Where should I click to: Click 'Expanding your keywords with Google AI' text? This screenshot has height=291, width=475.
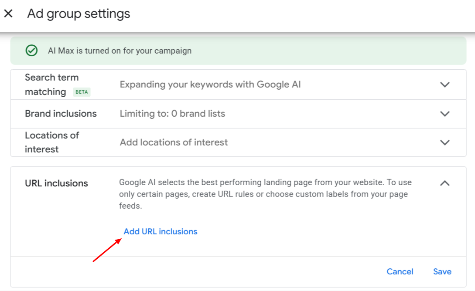(210, 85)
